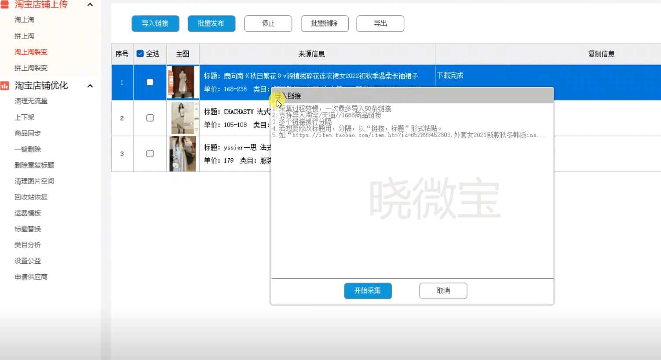Click the 取消 button in dialog

coord(443,291)
